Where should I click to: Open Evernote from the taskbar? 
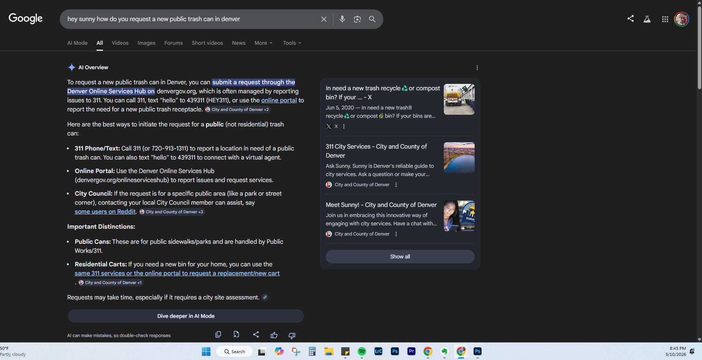[444, 351]
